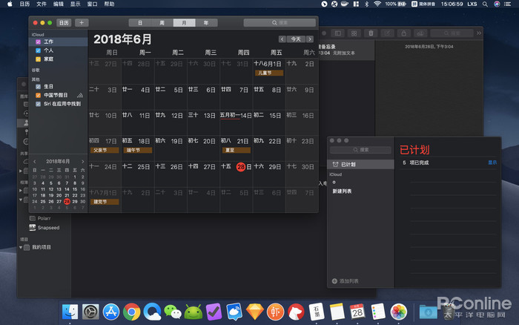The height and width of the screenshot is (325, 519).
Task: Click the subscription broadcast icon beside 中国节假日
Action: pyautogui.click(x=80, y=96)
